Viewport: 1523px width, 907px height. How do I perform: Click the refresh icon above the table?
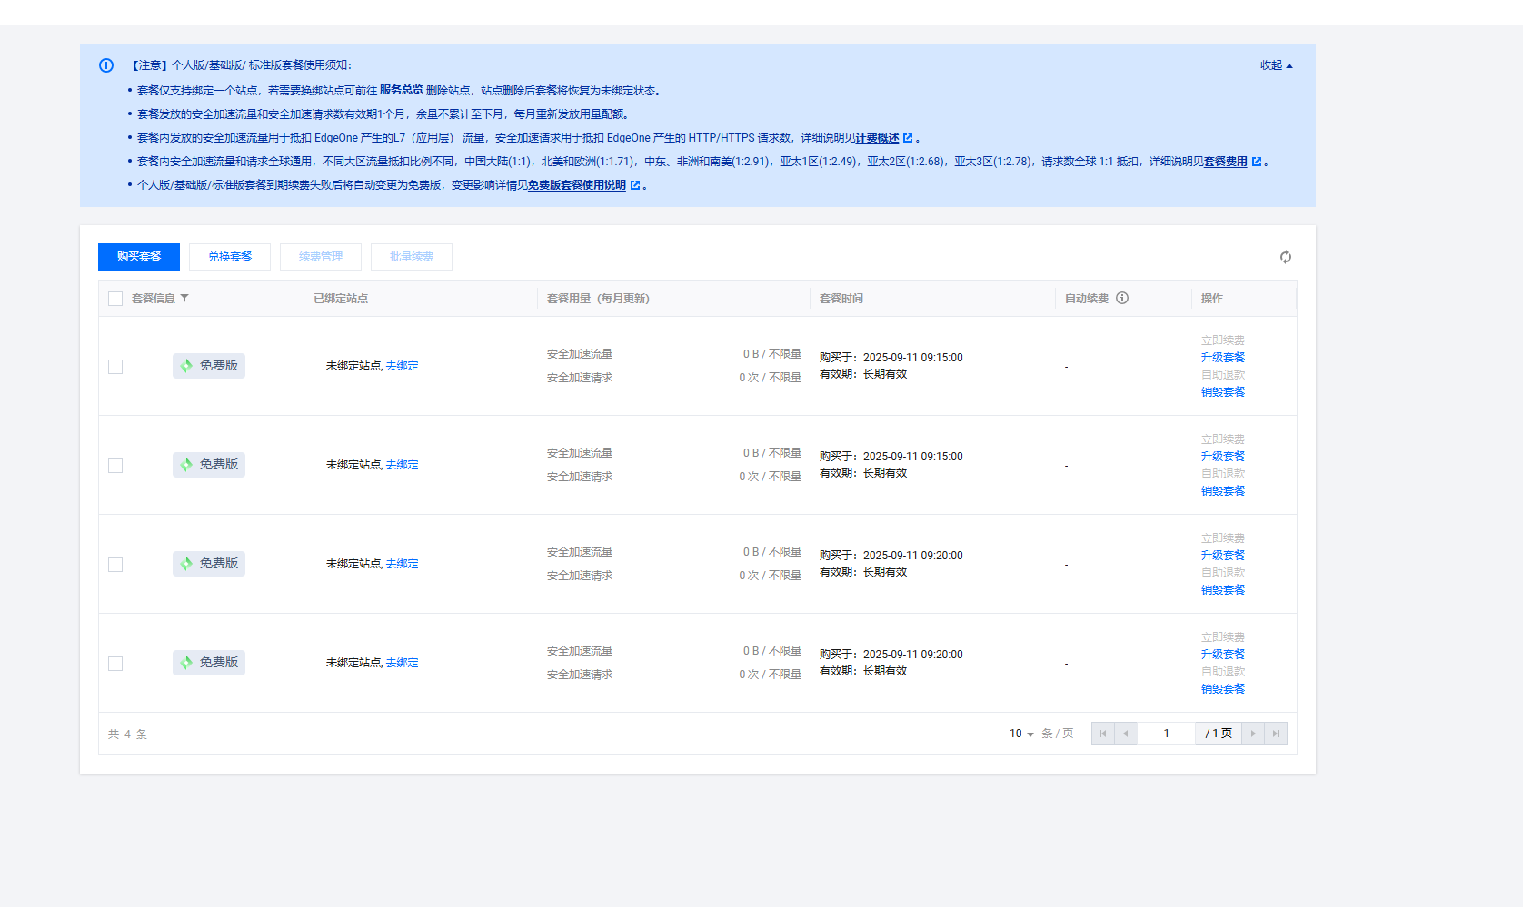(1286, 257)
